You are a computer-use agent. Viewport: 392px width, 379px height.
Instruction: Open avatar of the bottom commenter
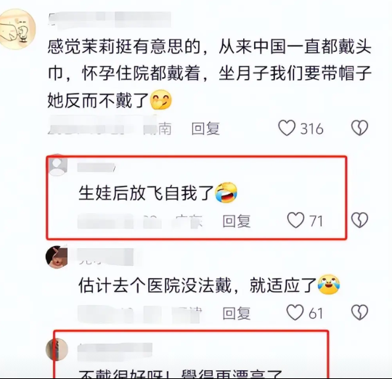click(x=57, y=349)
